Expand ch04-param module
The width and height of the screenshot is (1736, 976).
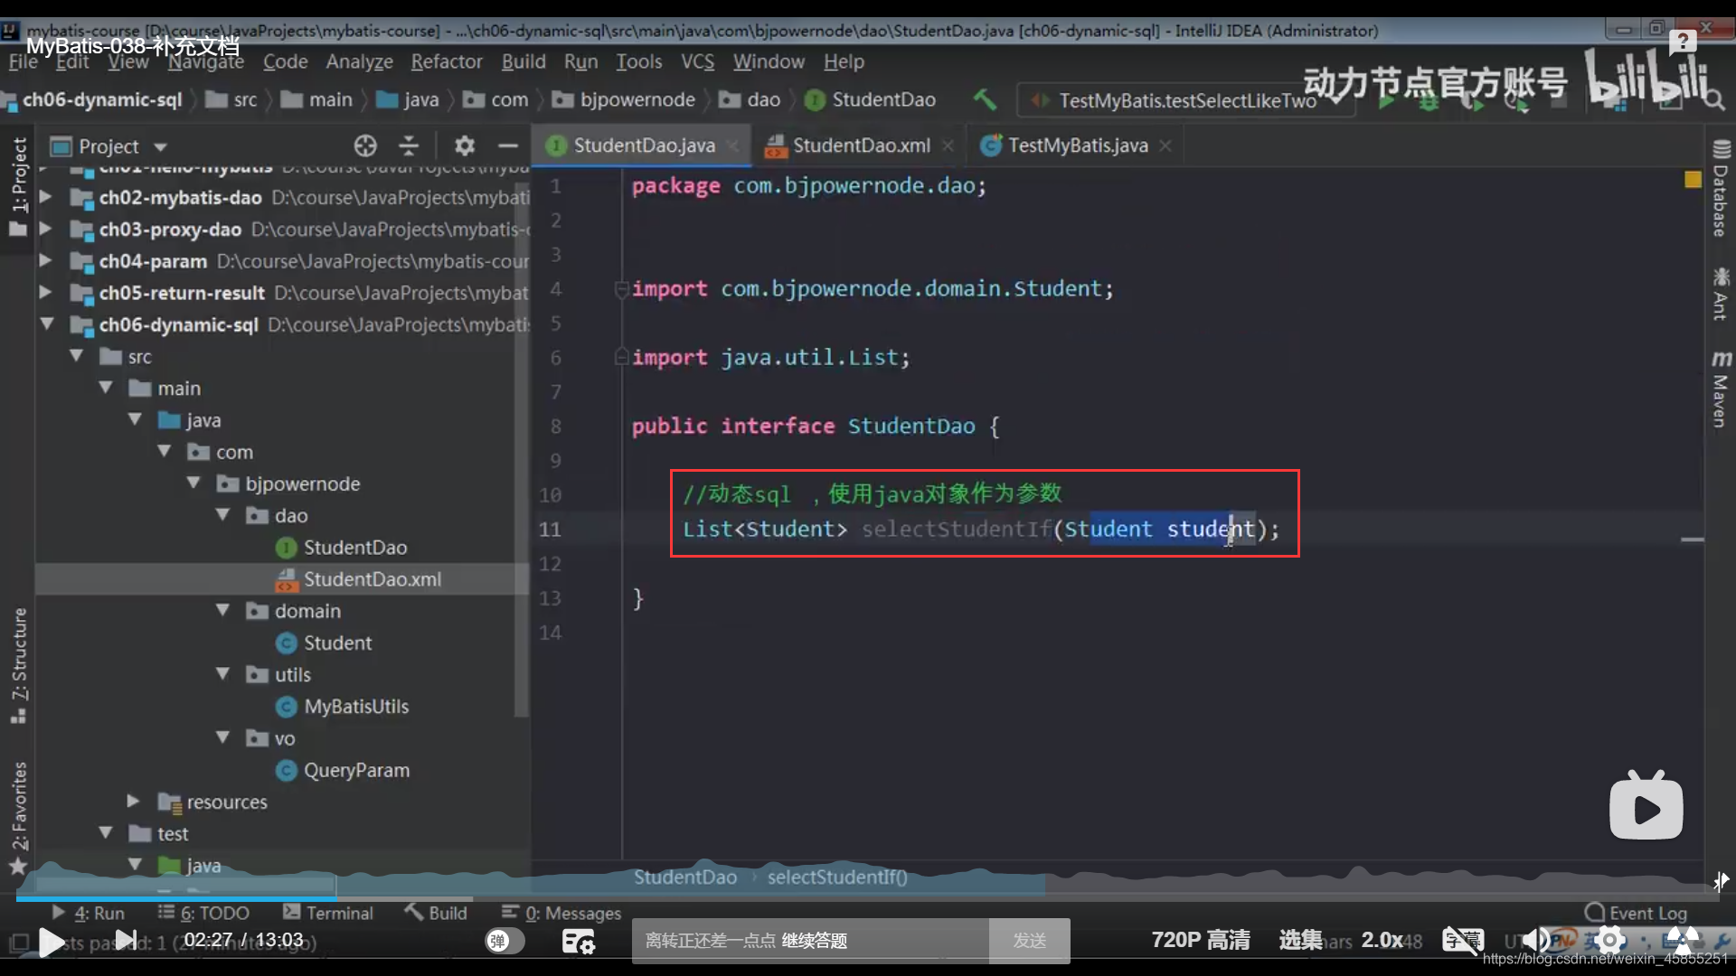[x=45, y=260]
